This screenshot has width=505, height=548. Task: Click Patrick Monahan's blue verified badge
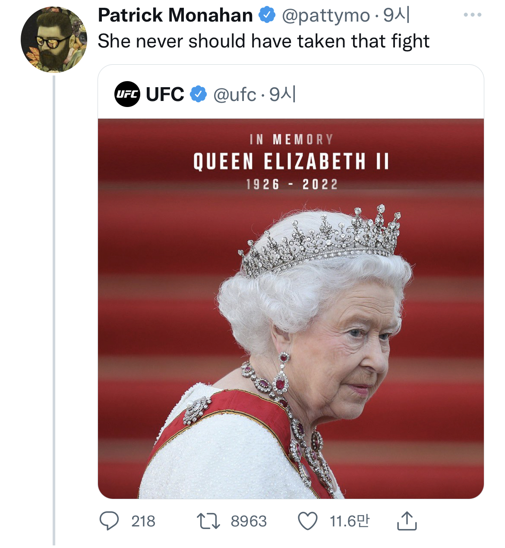click(x=267, y=15)
